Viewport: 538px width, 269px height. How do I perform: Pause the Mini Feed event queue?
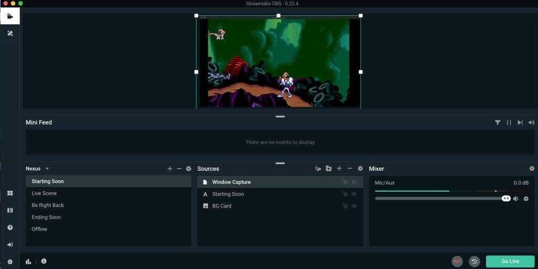[x=509, y=122]
